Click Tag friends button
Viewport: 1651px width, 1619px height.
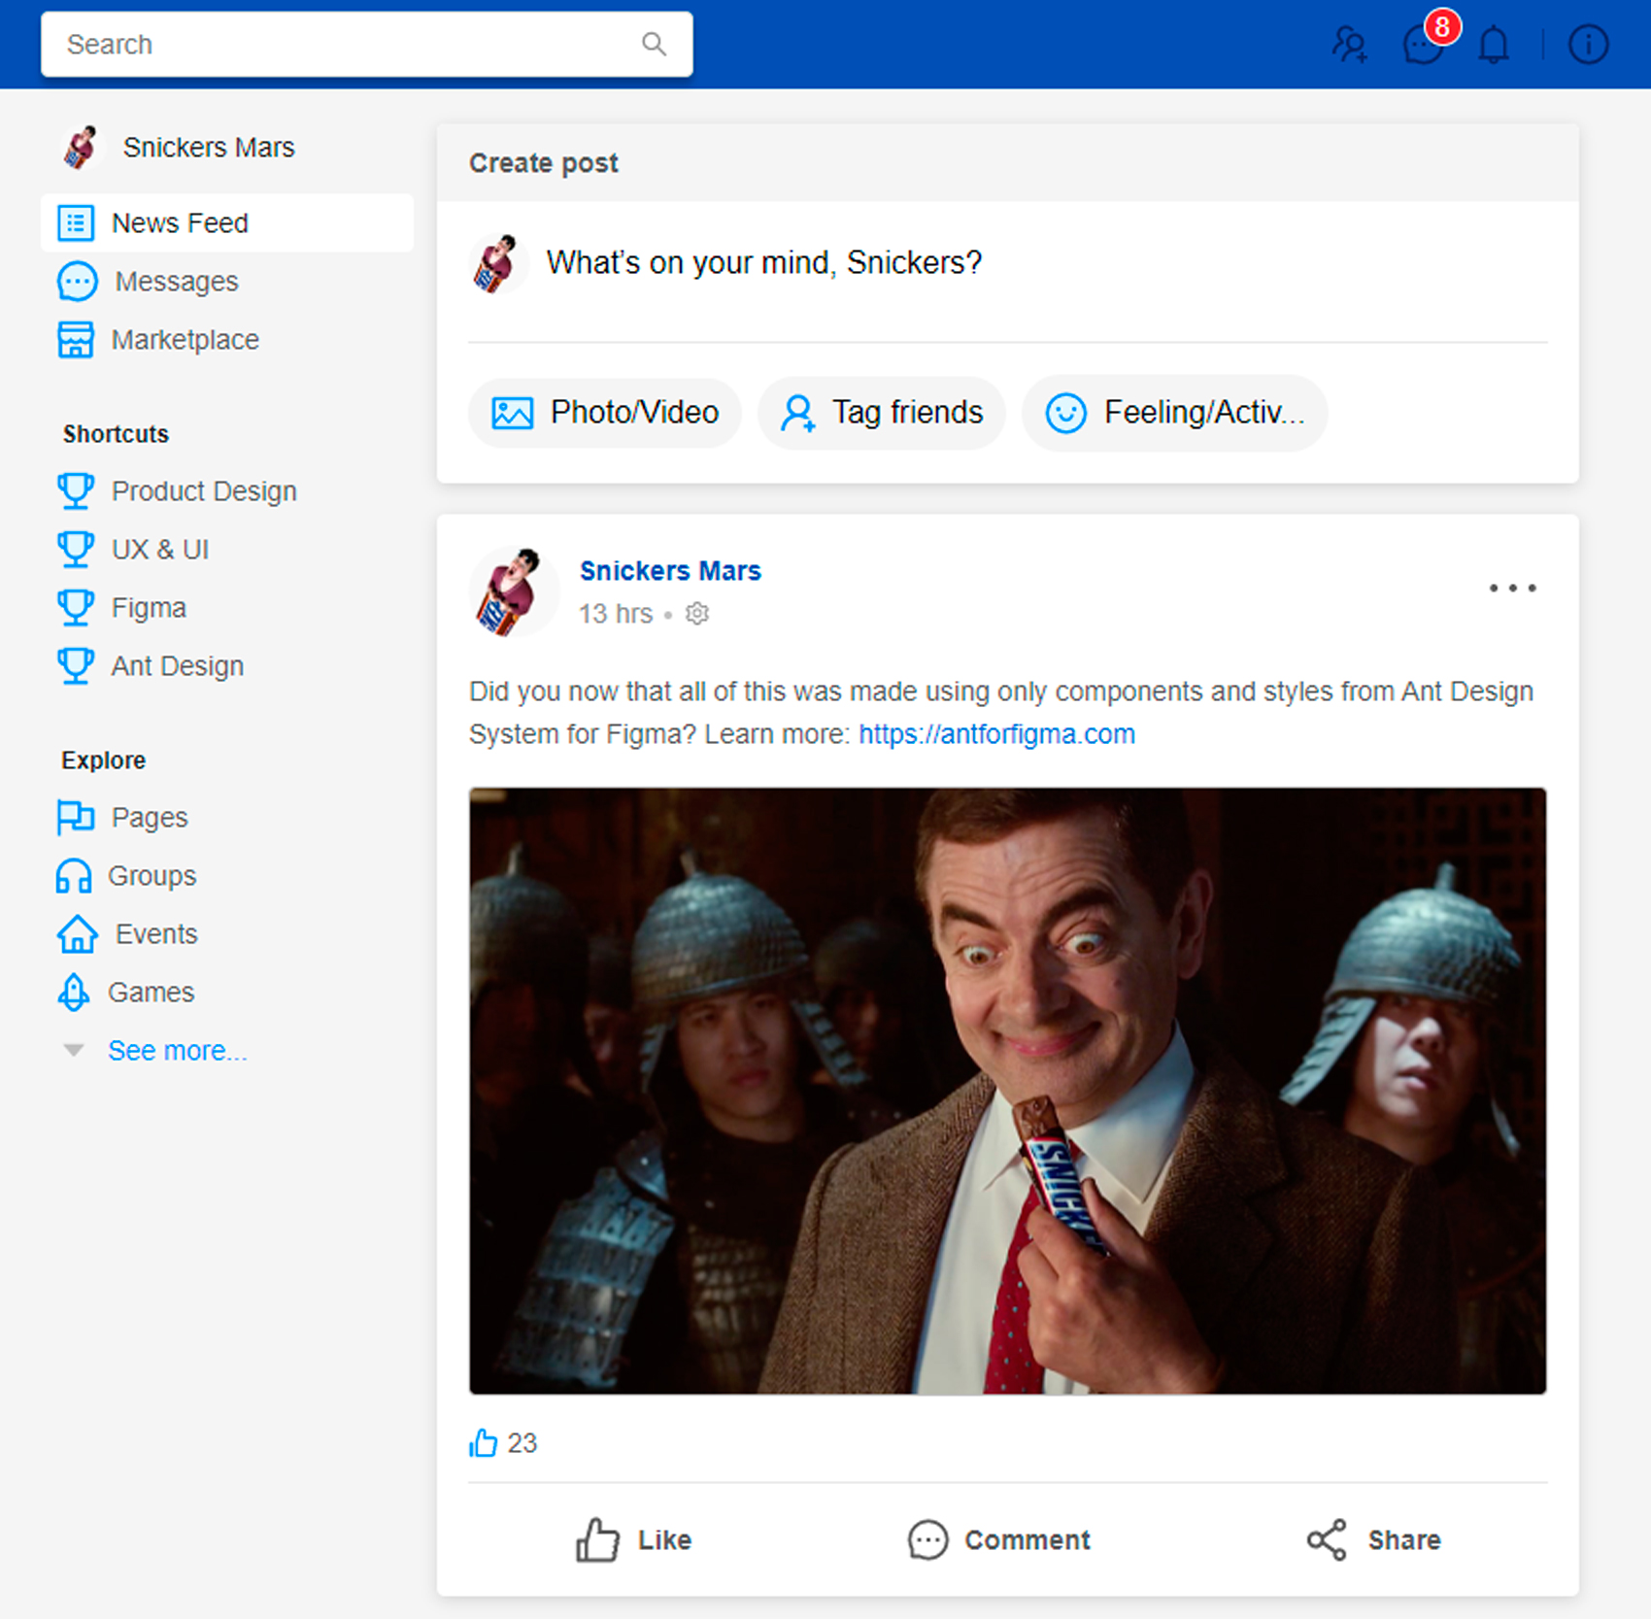[882, 413]
